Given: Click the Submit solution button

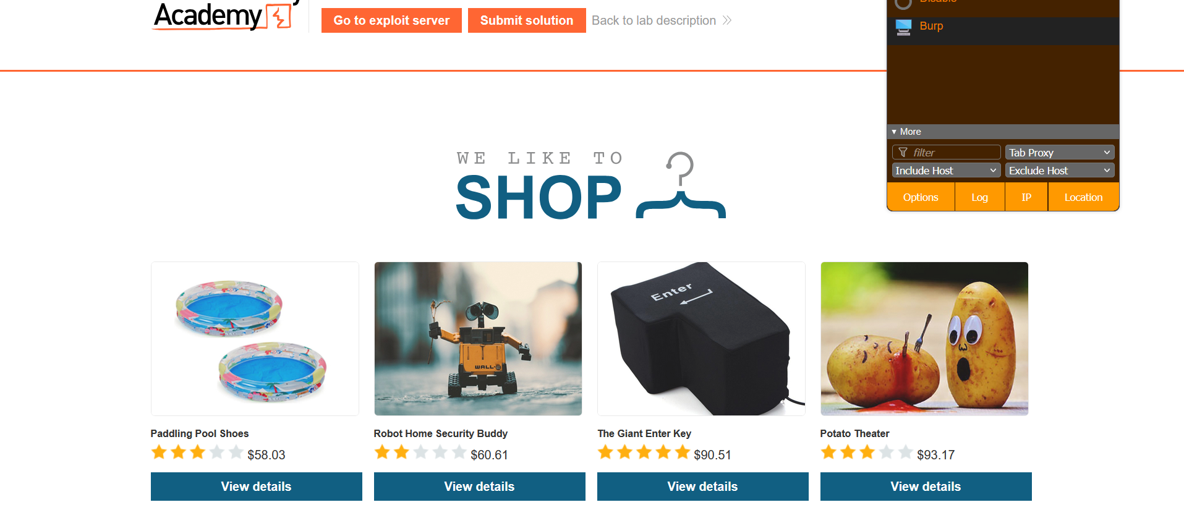Looking at the screenshot, I should pos(527,20).
